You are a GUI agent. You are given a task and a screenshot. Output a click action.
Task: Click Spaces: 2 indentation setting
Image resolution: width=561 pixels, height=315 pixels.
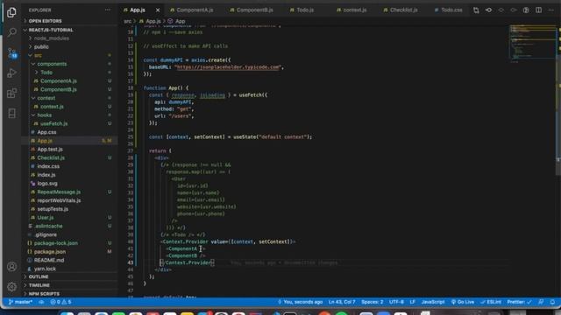coord(372,302)
